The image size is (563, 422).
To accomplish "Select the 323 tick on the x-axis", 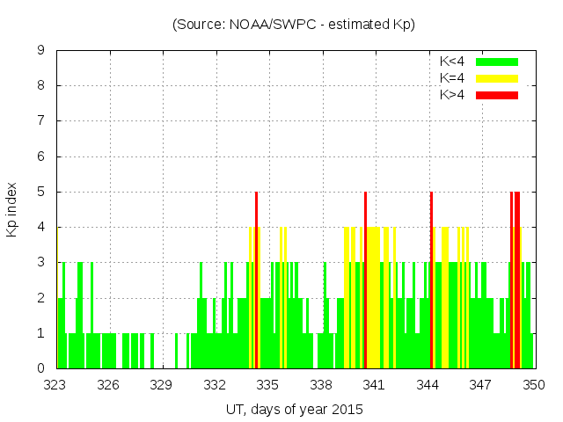I will coord(55,384).
